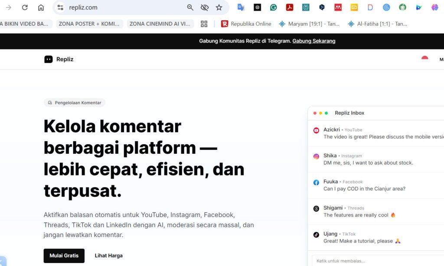The image size is (444, 266).
Task: Click the Lihat Harga link
Action: click(x=109, y=256)
